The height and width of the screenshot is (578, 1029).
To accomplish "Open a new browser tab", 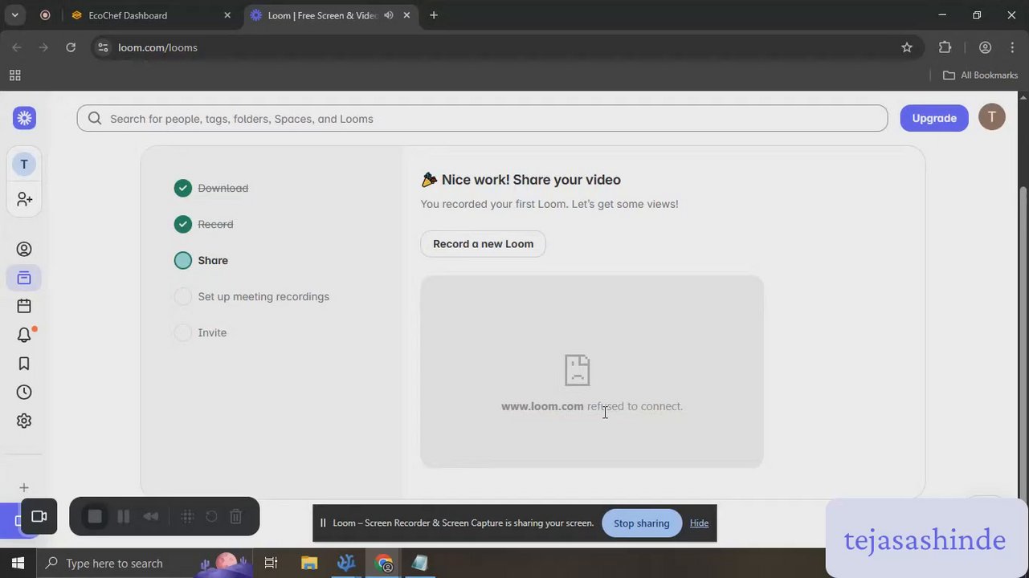I will (x=434, y=15).
